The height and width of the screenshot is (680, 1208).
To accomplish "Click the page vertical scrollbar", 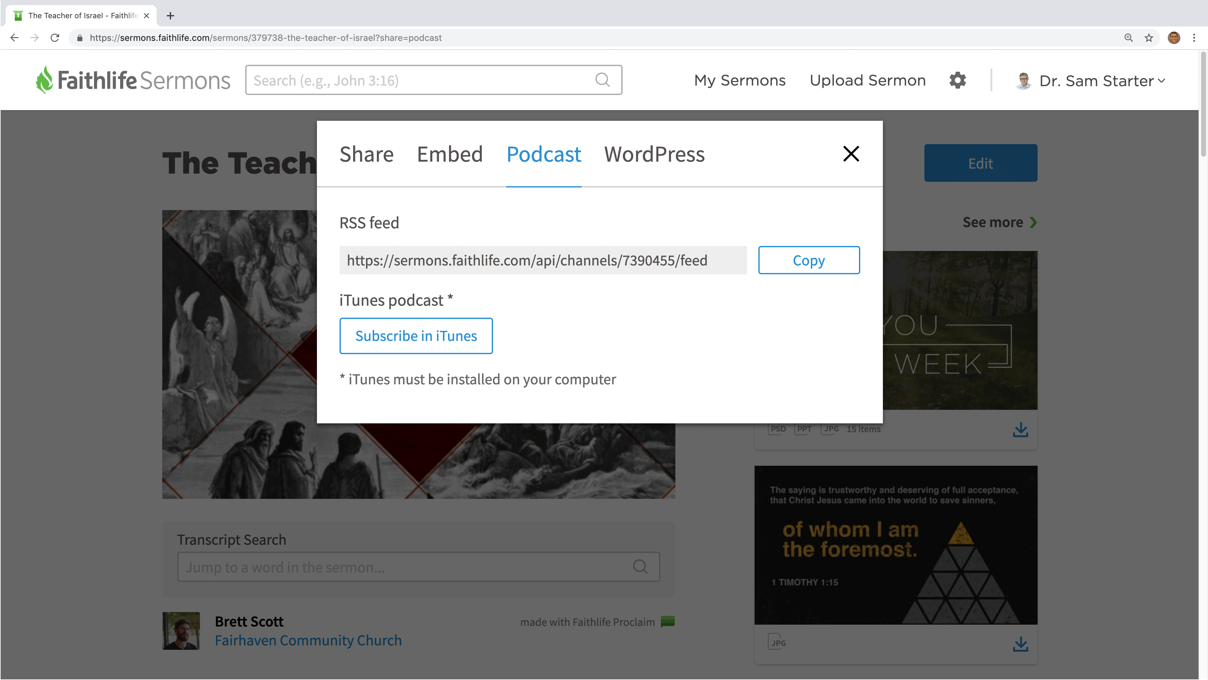I will pos(1203,104).
